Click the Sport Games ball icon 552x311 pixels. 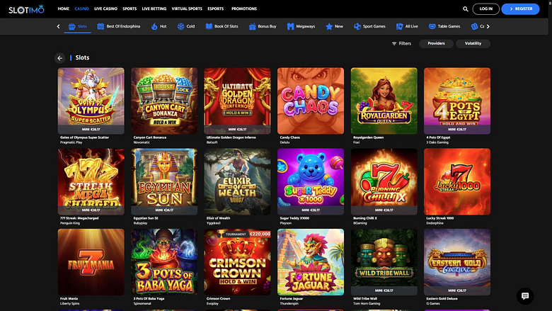coord(357,26)
